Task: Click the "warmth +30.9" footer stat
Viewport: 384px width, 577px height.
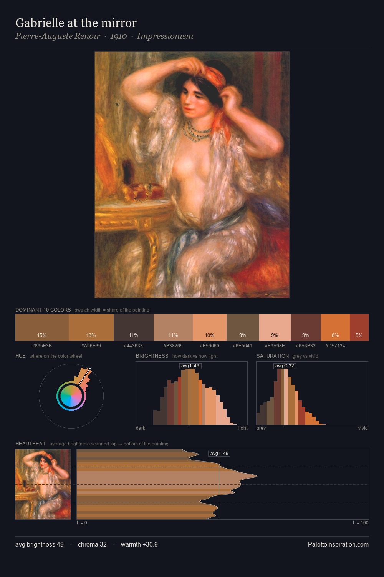Action: [x=139, y=544]
